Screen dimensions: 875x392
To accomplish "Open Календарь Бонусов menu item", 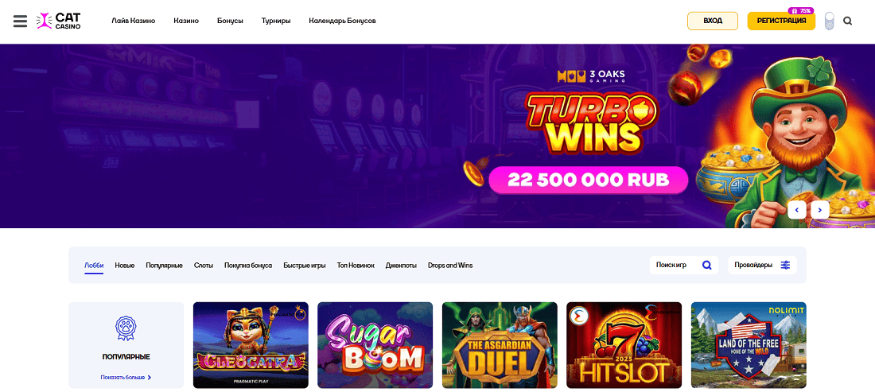I will 342,21.
